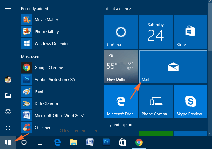Open File Explorer folder on taskbar
Viewport: 212px width, 149px height.
point(74,142)
